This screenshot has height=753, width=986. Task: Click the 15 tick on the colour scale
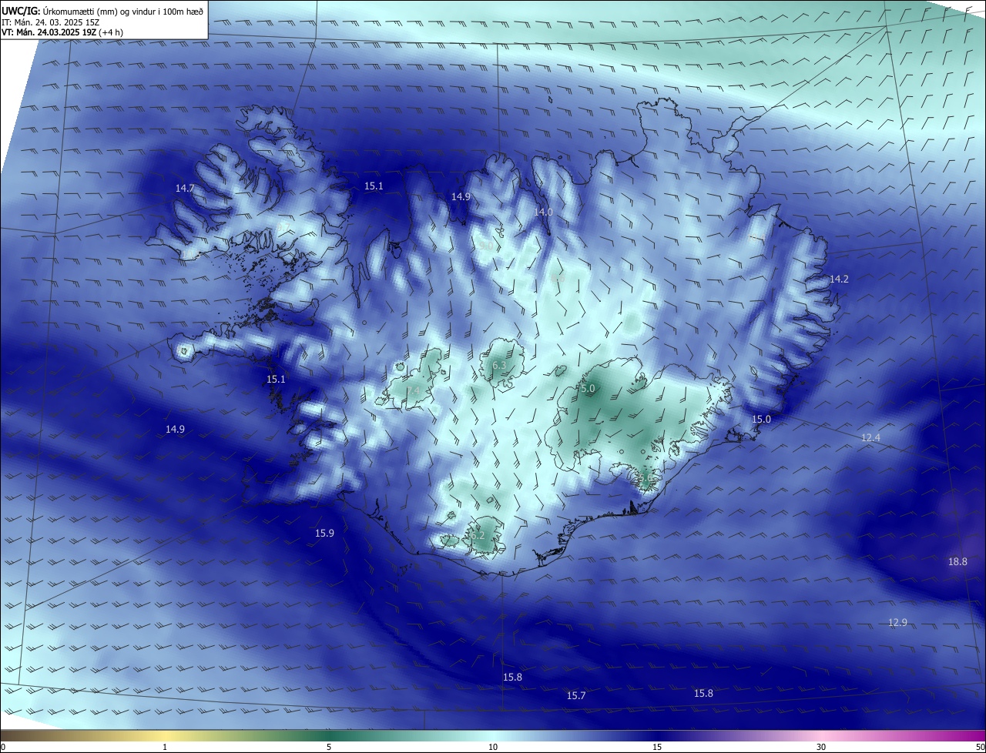(657, 747)
